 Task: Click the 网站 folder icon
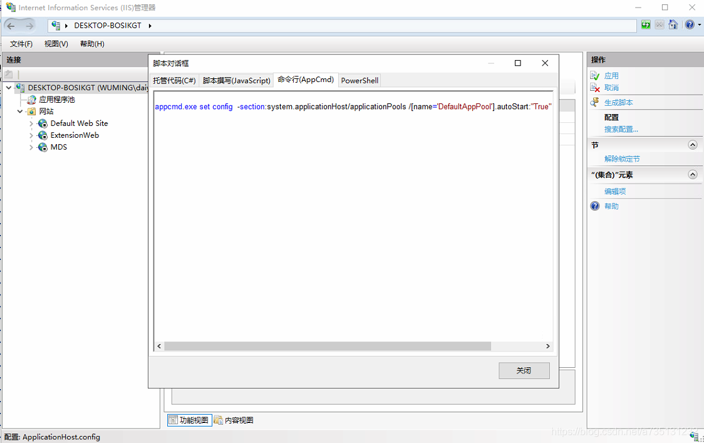(31, 112)
